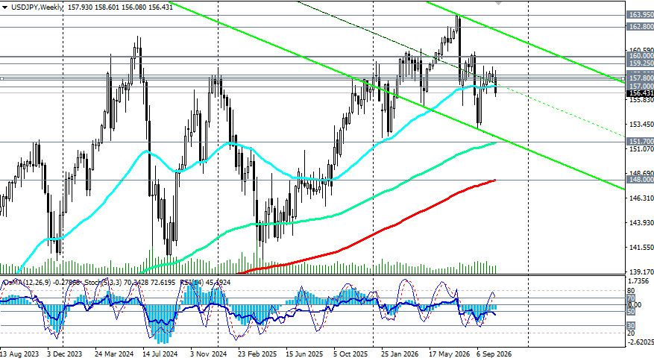Click the 153.450 price scale value
This screenshot has height=361, width=654.
pos(641,125)
